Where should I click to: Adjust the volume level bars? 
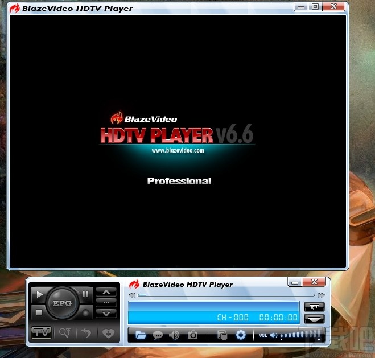click(x=300, y=334)
